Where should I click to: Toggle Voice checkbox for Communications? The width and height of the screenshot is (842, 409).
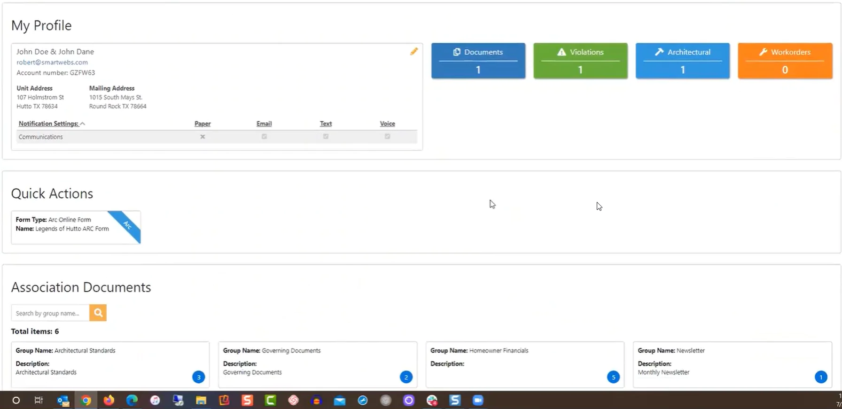[x=387, y=137]
